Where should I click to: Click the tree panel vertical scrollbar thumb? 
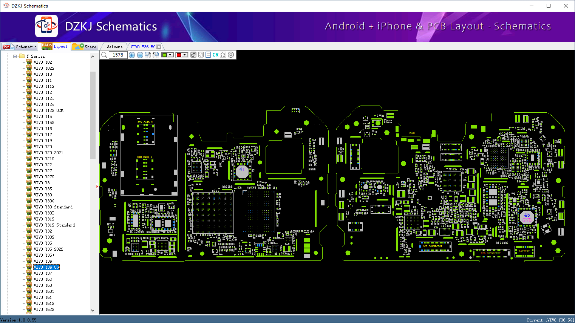tap(93, 115)
